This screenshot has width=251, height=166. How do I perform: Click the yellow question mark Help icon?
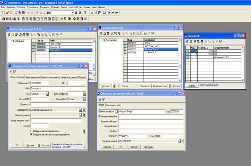point(85,12)
